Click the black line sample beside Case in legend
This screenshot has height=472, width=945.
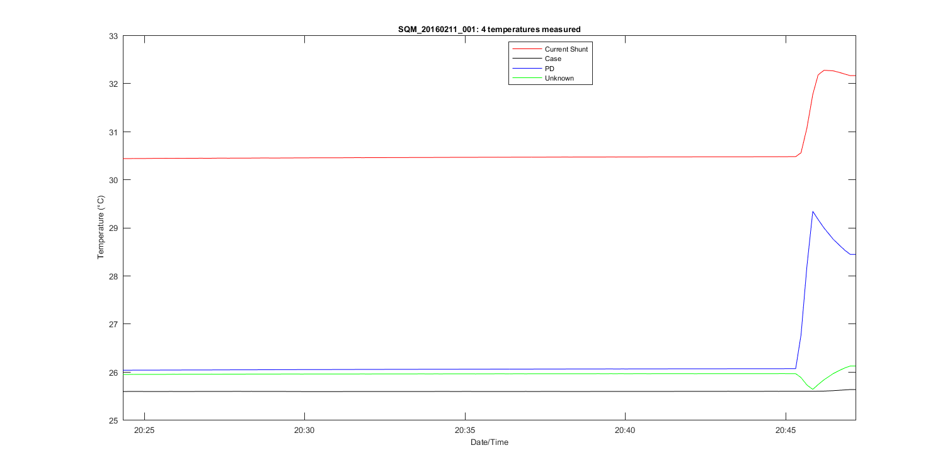(527, 59)
